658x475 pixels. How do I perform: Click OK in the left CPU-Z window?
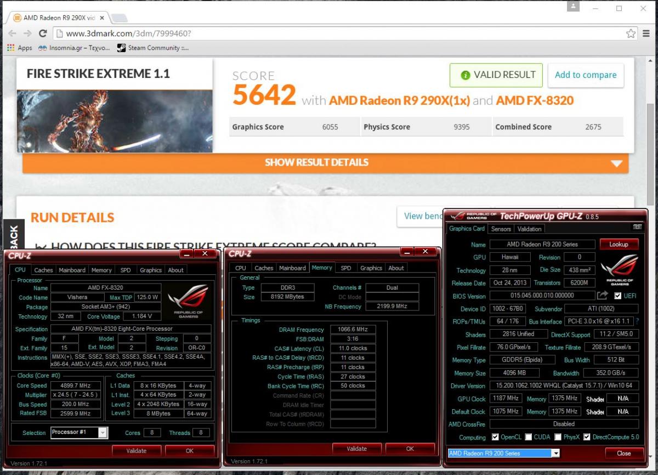pos(190,451)
